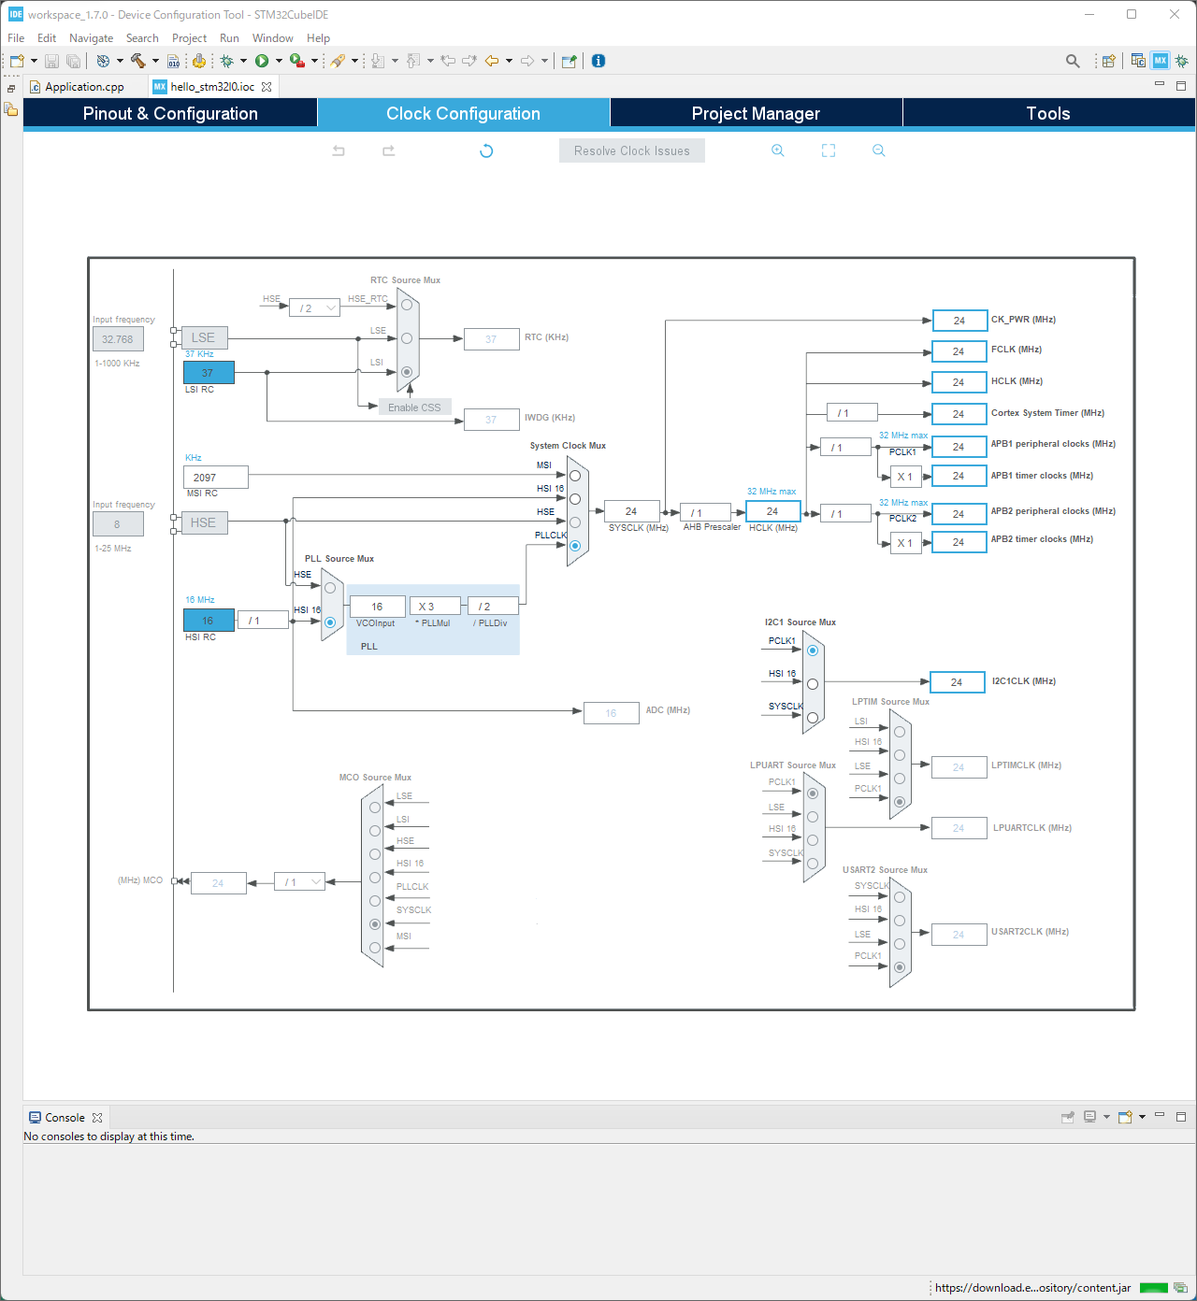Select MSI in System Clock Mux
The image size is (1197, 1301).
(x=575, y=476)
